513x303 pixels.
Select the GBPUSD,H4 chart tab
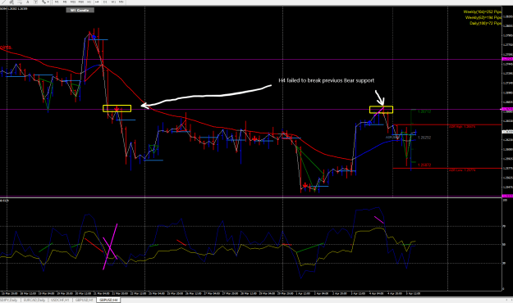click(x=108, y=300)
